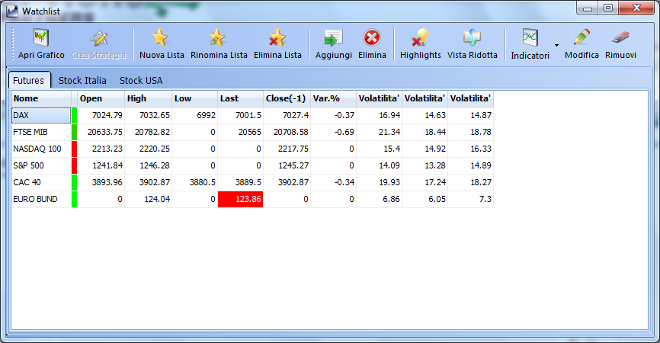Click the Rimuovi eraser icon

click(x=620, y=37)
